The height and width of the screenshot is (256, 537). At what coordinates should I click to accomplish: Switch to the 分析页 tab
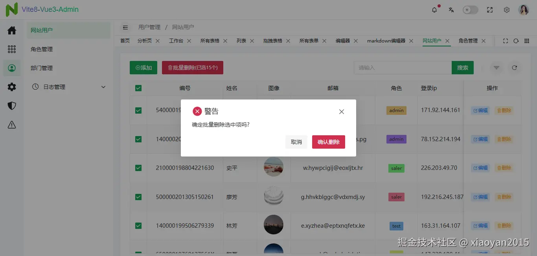coord(145,41)
